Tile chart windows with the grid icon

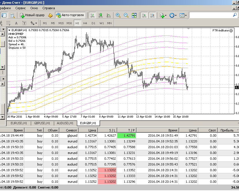[134, 15]
